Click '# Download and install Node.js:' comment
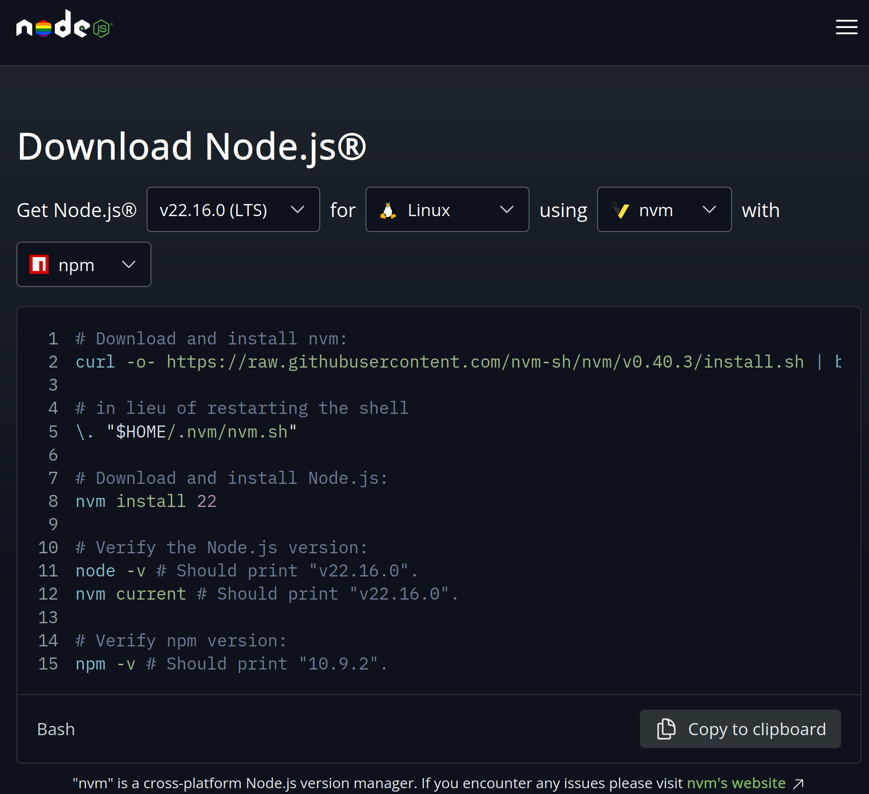This screenshot has width=869, height=794. click(x=231, y=478)
